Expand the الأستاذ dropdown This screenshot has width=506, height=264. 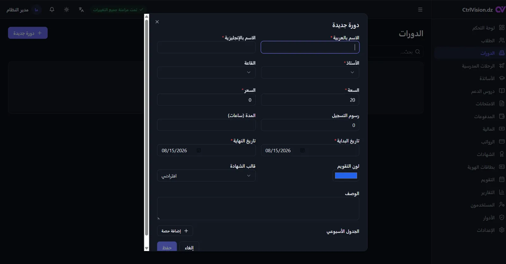pyautogui.click(x=310, y=72)
